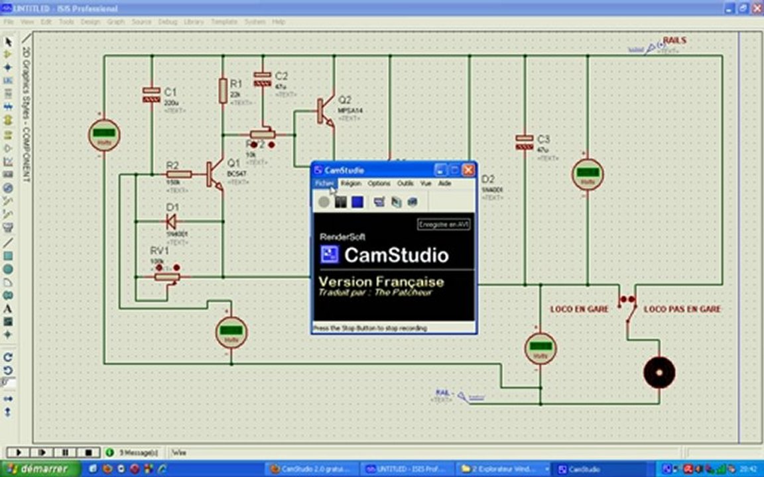Open the Options menu in CamStudio

(x=379, y=184)
